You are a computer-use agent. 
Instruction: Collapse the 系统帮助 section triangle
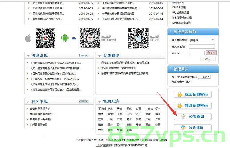(99, 56)
